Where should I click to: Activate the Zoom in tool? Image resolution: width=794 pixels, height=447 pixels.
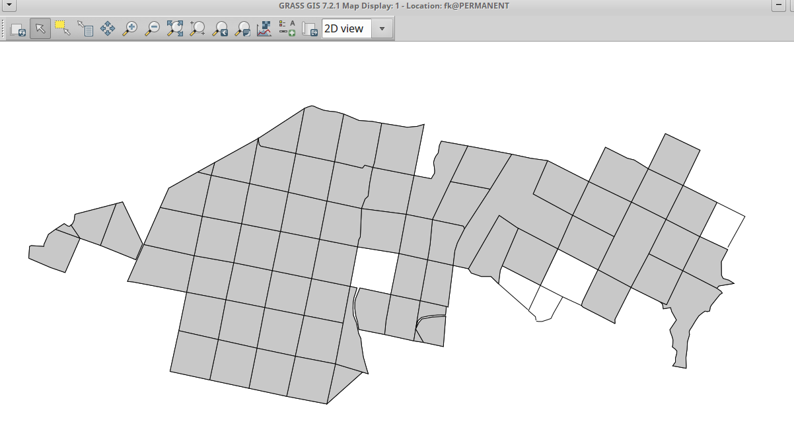pos(130,28)
